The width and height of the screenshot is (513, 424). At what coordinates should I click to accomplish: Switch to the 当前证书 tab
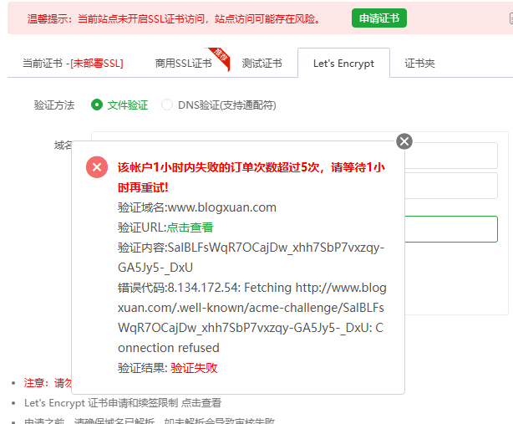click(x=73, y=64)
